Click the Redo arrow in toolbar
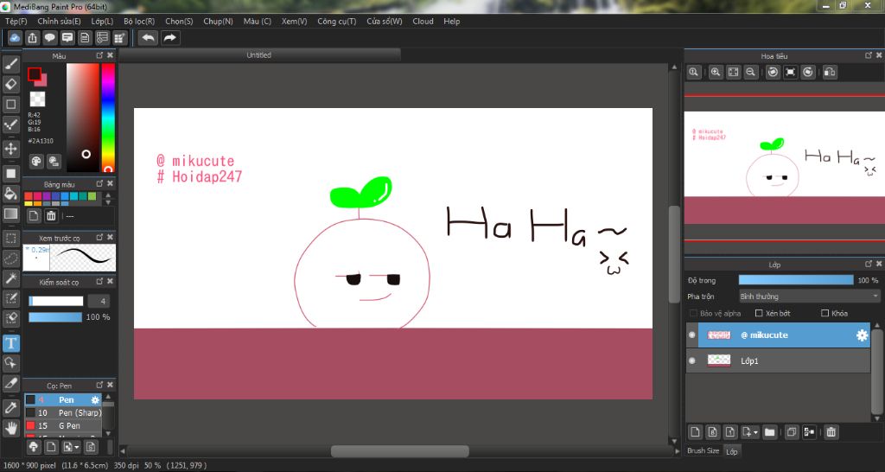The image size is (885, 472). point(169,38)
